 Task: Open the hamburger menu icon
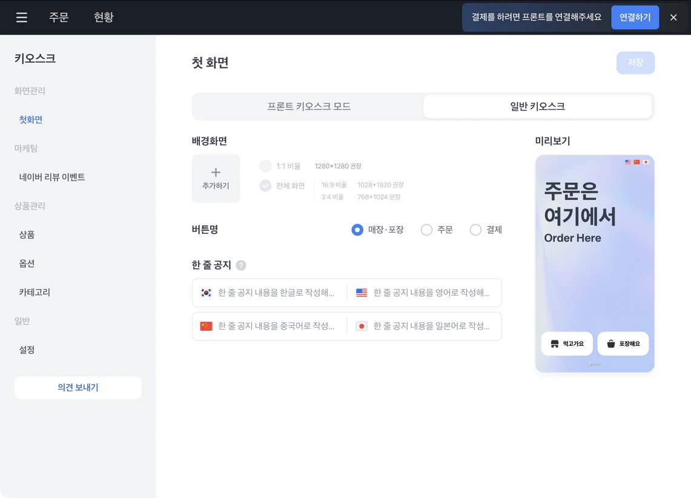(22, 17)
